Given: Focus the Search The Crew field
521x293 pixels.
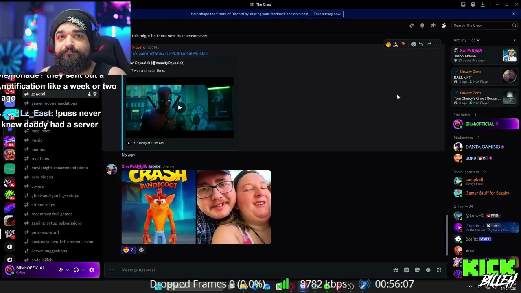Looking at the screenshot, I should click(x=484, y=25).
